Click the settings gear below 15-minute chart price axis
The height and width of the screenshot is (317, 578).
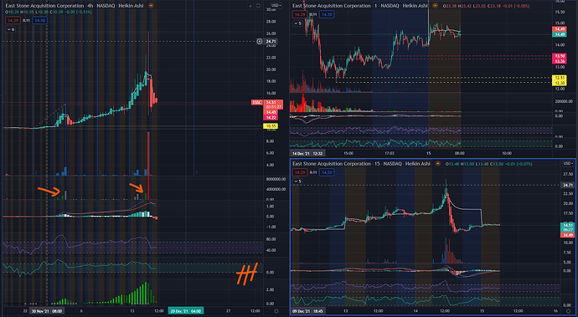[568, 311]
